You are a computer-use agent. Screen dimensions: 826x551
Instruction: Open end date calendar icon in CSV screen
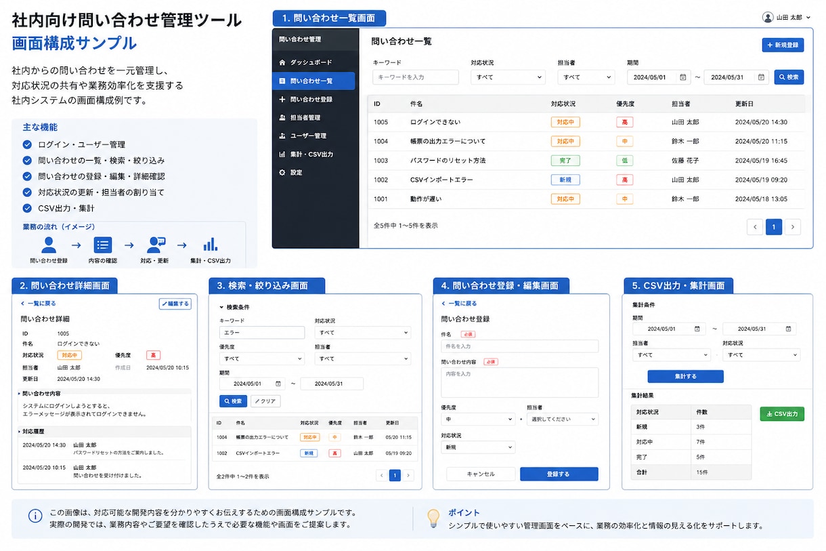coord(787,329)
